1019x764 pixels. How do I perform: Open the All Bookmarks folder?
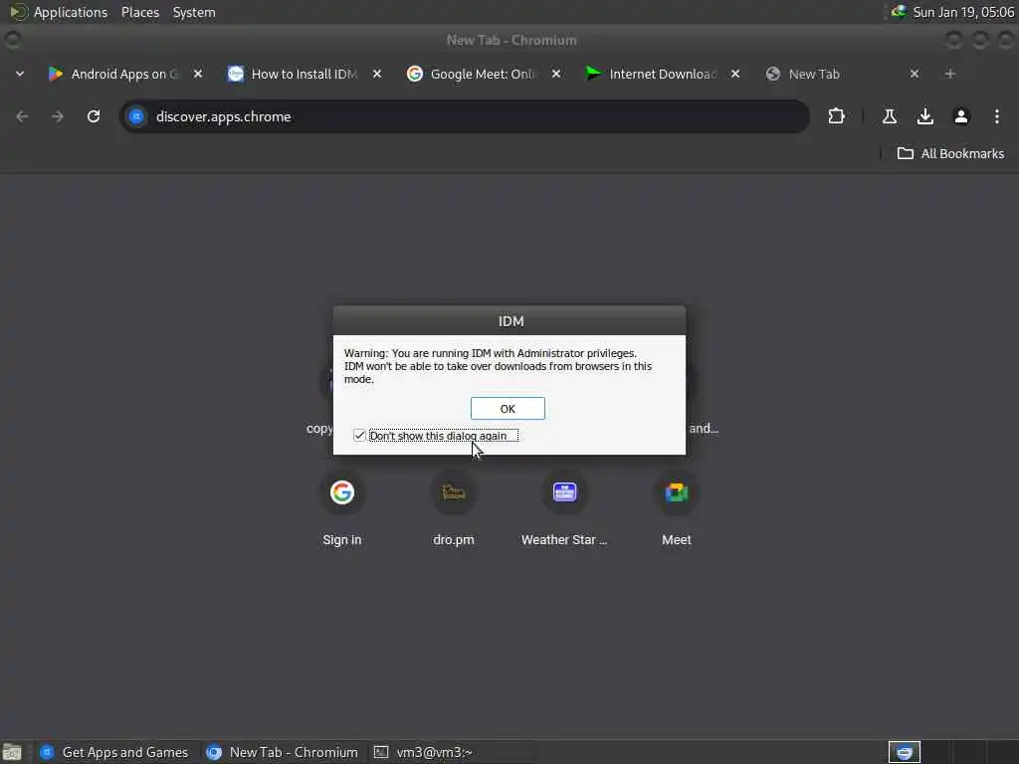tap(950, 153)
